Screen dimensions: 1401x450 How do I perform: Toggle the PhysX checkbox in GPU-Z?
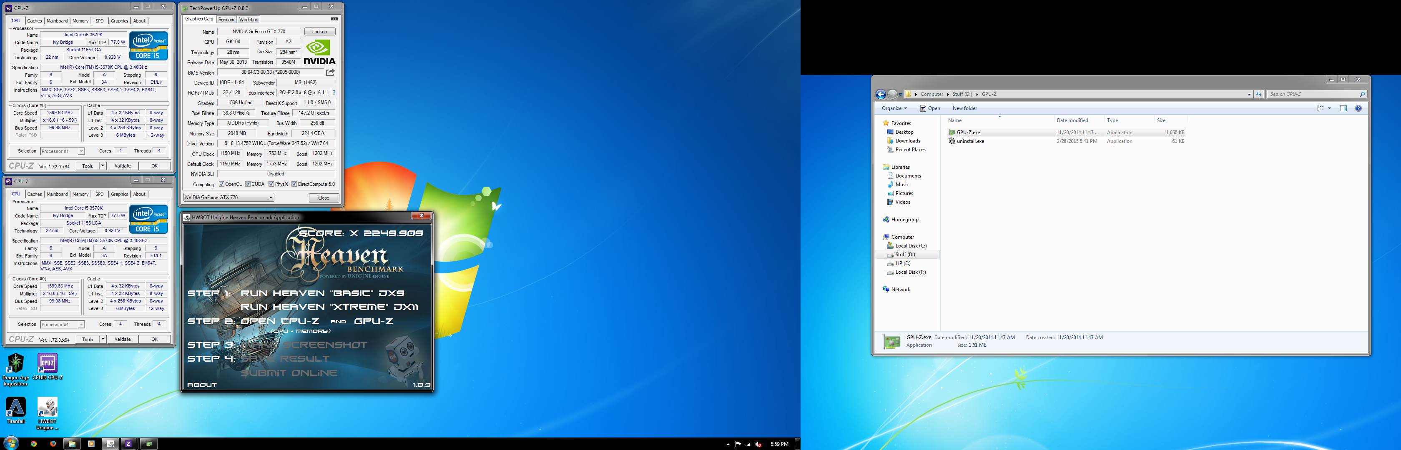(x=271, y=184)
